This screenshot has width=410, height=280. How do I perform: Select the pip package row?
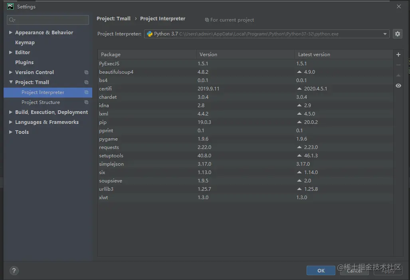245,122
